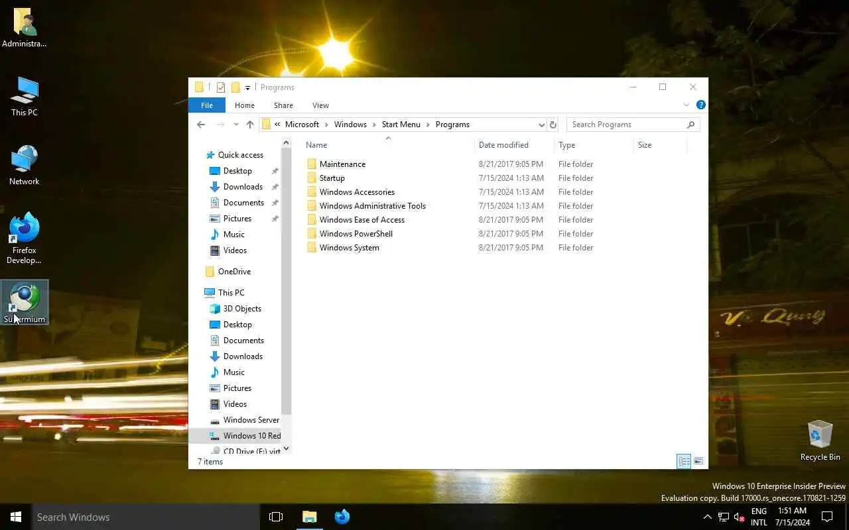Click the Microsoft breadcrumb in address bar
Viewport: 849px width, 530px height.
[302, 125]
